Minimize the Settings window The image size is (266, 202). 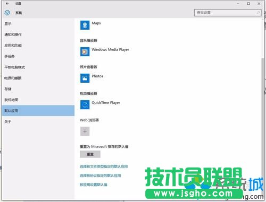click(x=238, y=4)
